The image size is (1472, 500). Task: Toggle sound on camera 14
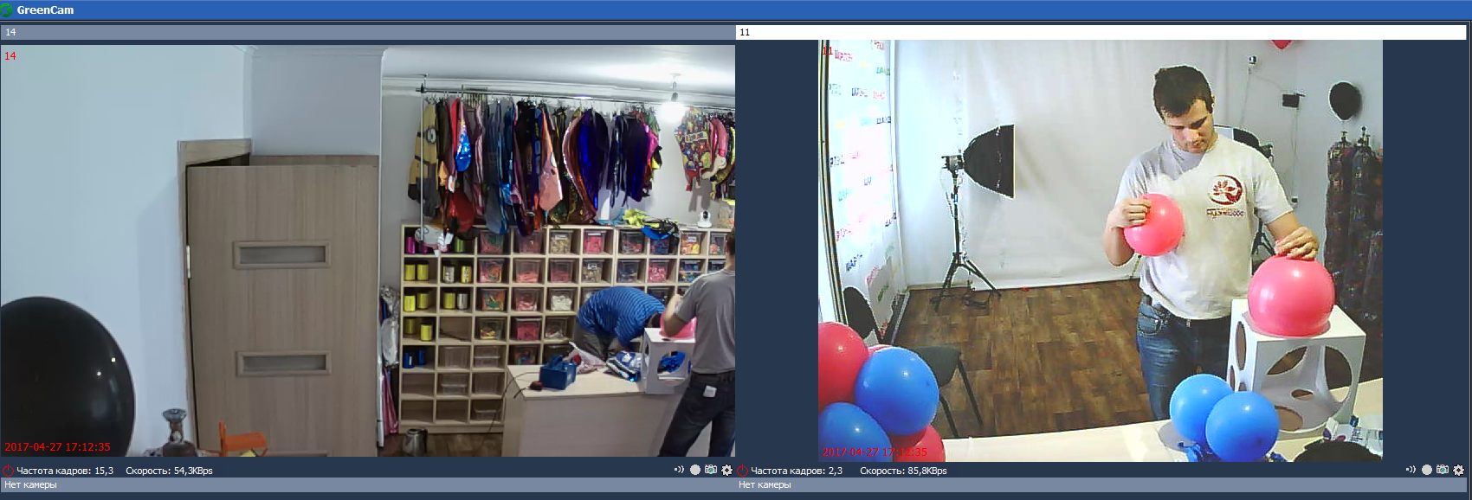(679, 470)
